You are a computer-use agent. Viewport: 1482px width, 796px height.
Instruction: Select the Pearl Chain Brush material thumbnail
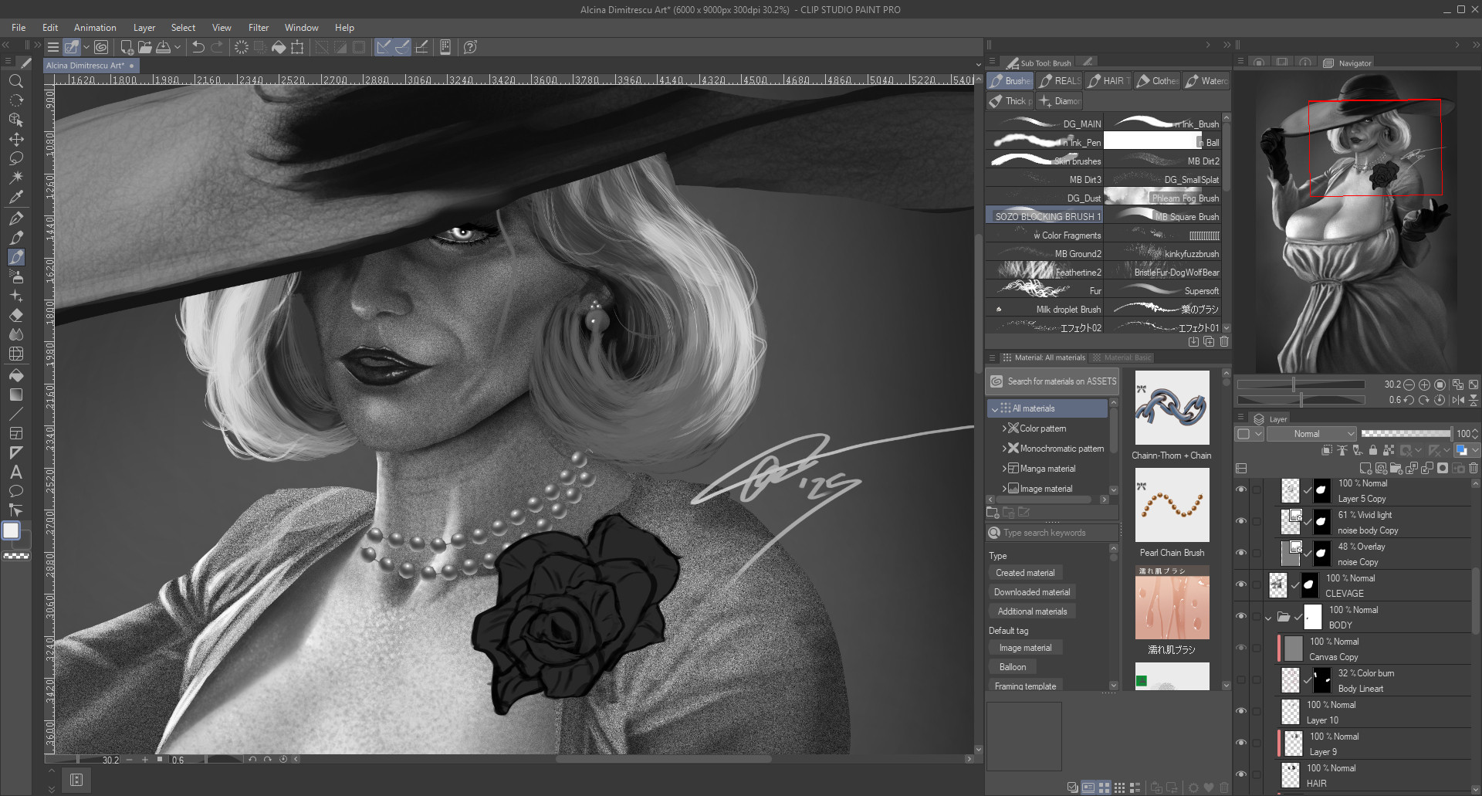point(1172,505)
